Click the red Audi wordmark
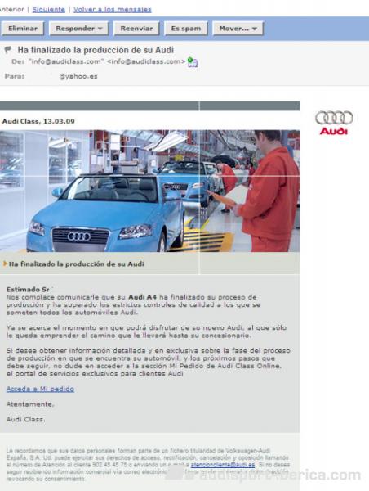The image size is (369, 491). click(334, 131)
